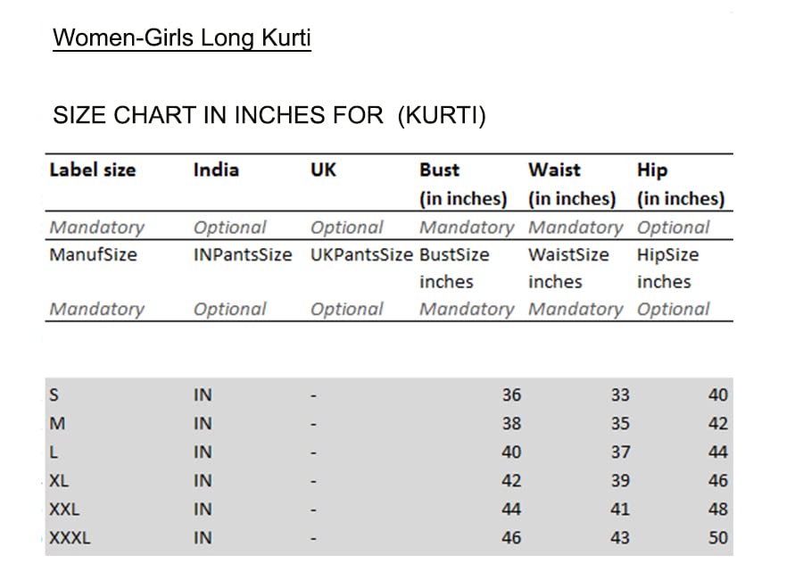The image size is (803, 564).
Task: Click hip value 42 in M row
Action: (x=718, y=423)
